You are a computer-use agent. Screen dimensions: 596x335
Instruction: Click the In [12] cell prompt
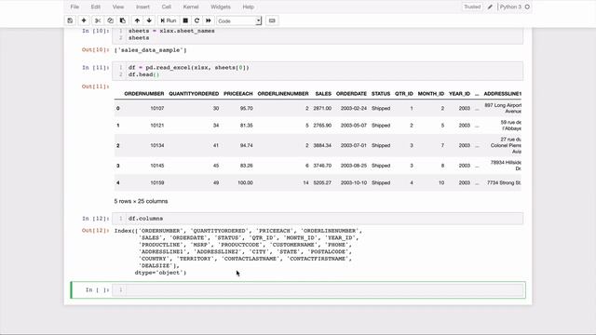(96, 219)
